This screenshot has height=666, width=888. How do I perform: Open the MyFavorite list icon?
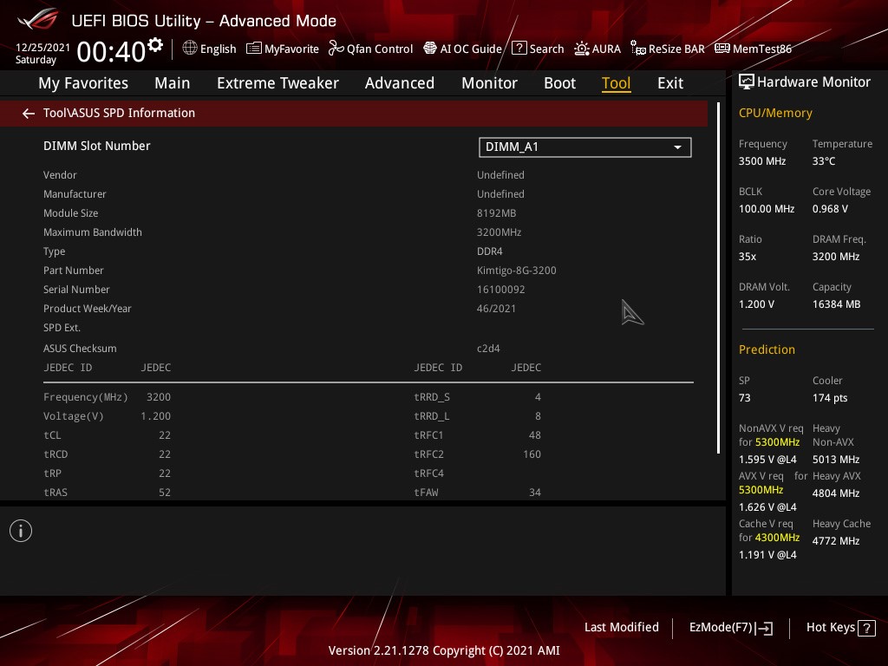254,49
